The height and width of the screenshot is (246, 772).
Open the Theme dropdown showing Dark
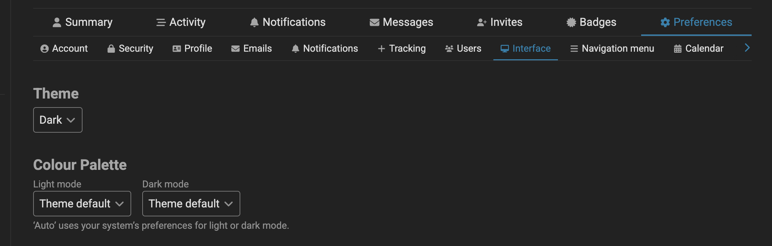point(58,120)
